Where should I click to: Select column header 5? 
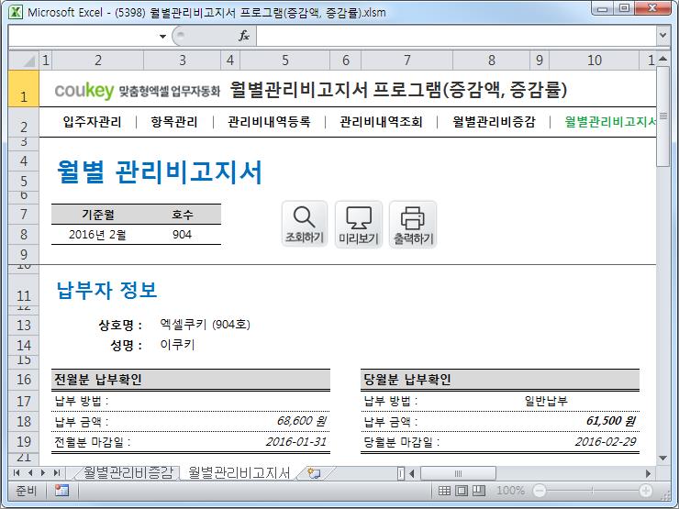(x=284, y=61)
